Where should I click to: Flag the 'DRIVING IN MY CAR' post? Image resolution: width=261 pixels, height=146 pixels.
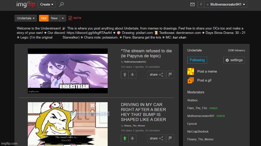(x=170, y=138)
